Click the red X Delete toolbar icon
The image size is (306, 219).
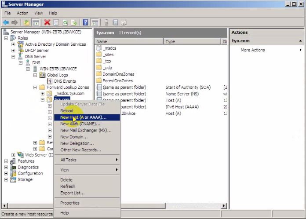47,22
